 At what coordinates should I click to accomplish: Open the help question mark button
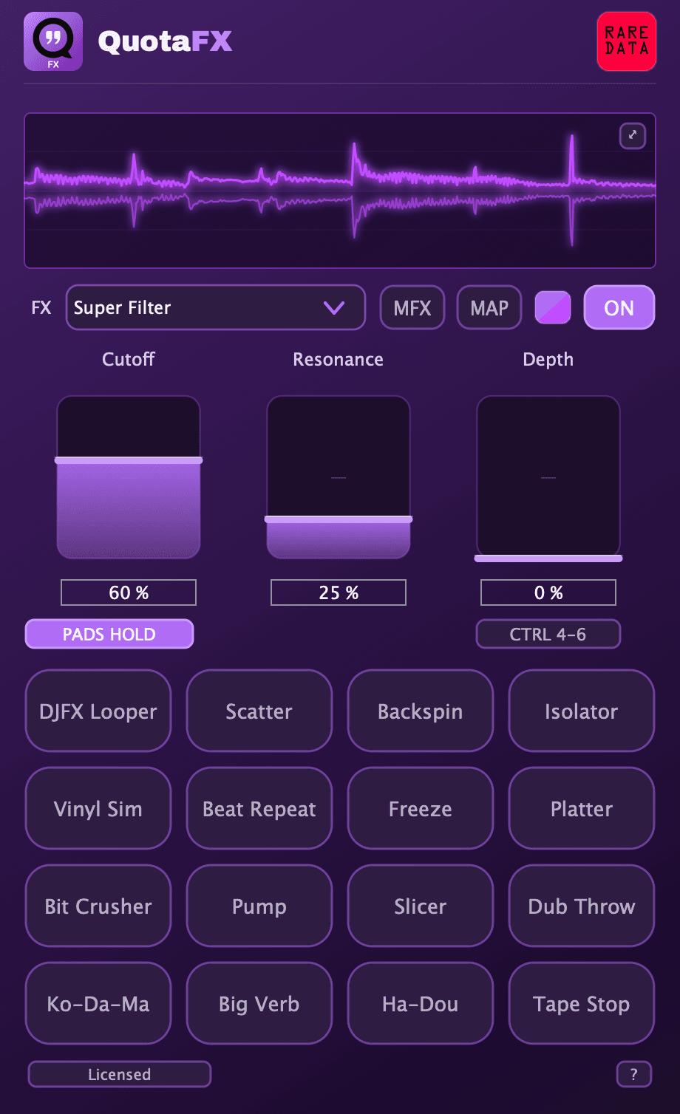[x=634, y=1075]
